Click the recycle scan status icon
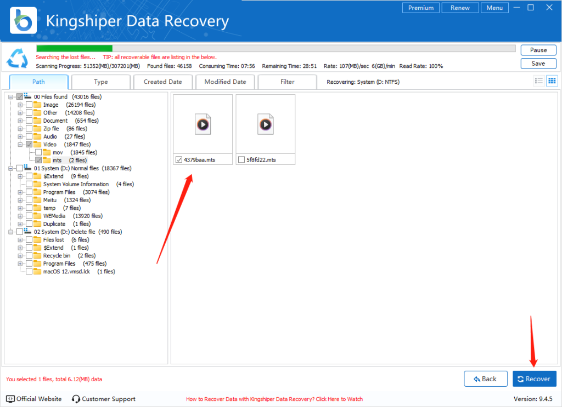 pyautogui.click(x=17, y=58)
